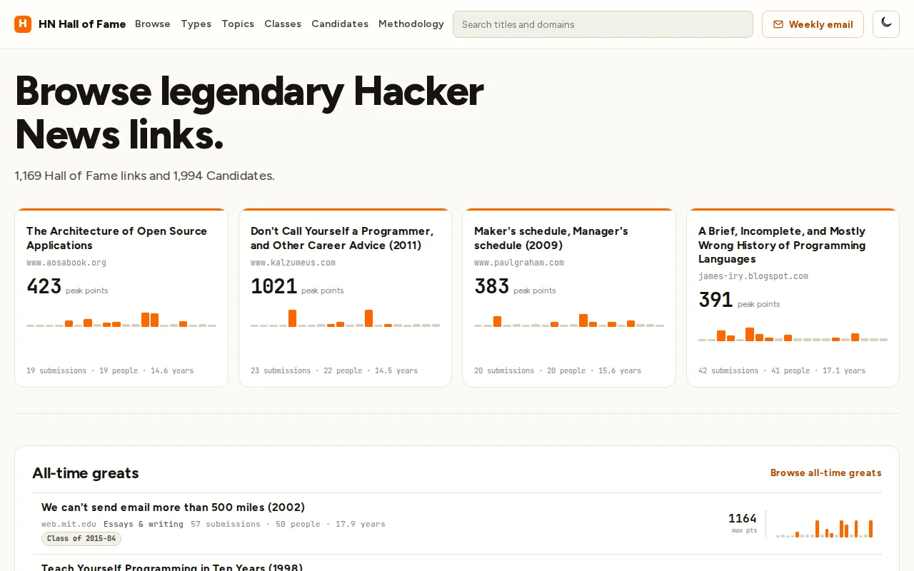Click the envelope icon in Weekly email
The width and height of the screenshot is (914, 571).
[778, 24]
